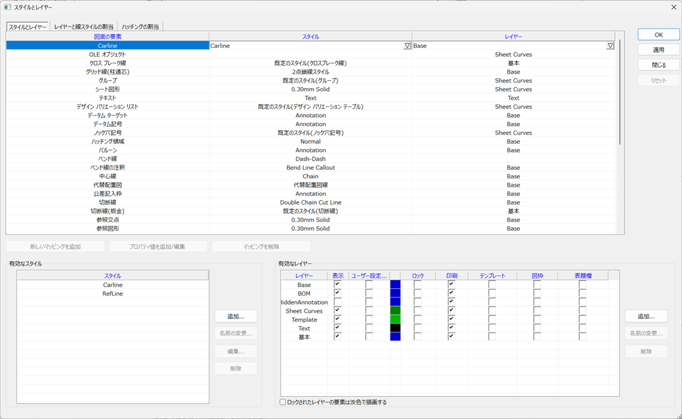Click the 適用 button
This screenshot has width=682, height=419.
[x=658, y=50]
